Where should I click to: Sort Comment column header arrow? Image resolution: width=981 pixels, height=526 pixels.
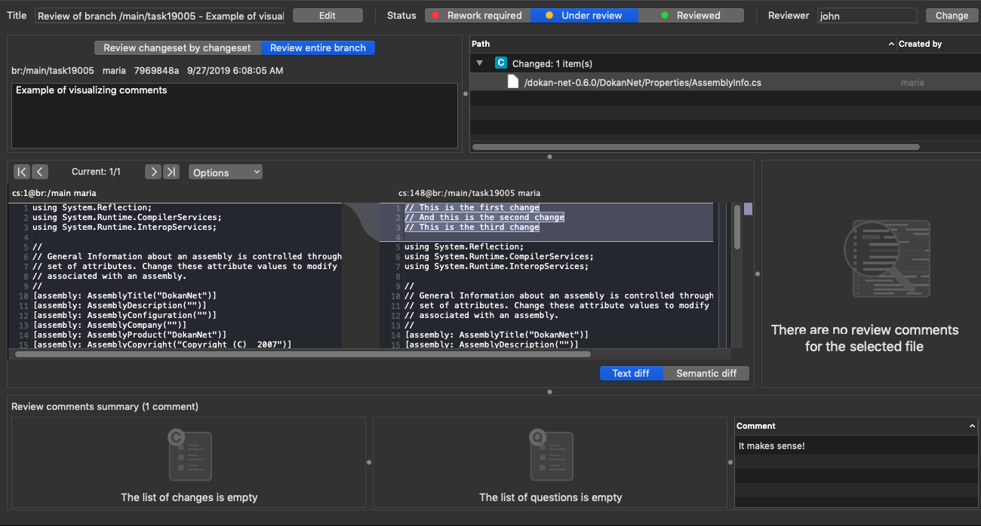click(972, 426)
